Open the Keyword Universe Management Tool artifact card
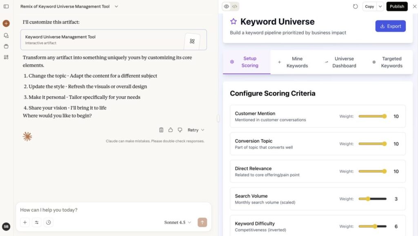Viewport: 418px width, 236px height. tap(113, 40)
